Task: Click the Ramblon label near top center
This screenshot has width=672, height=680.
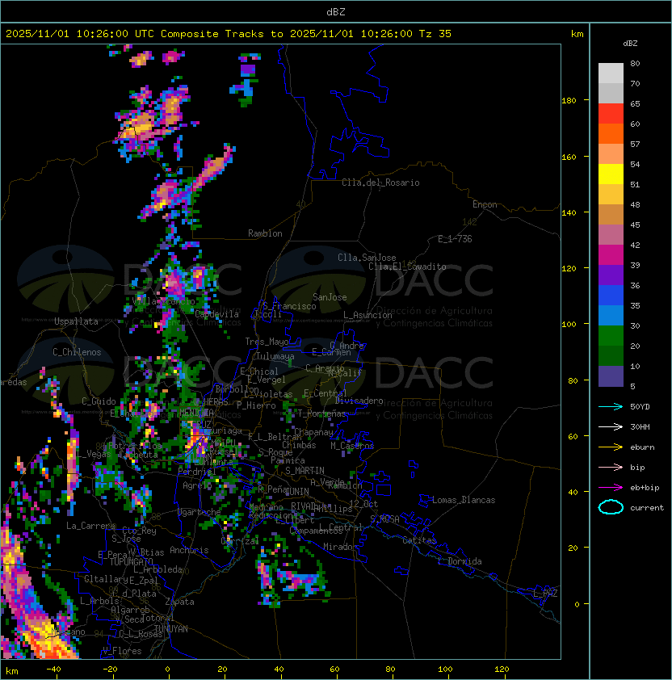Action: coord(265,233)
